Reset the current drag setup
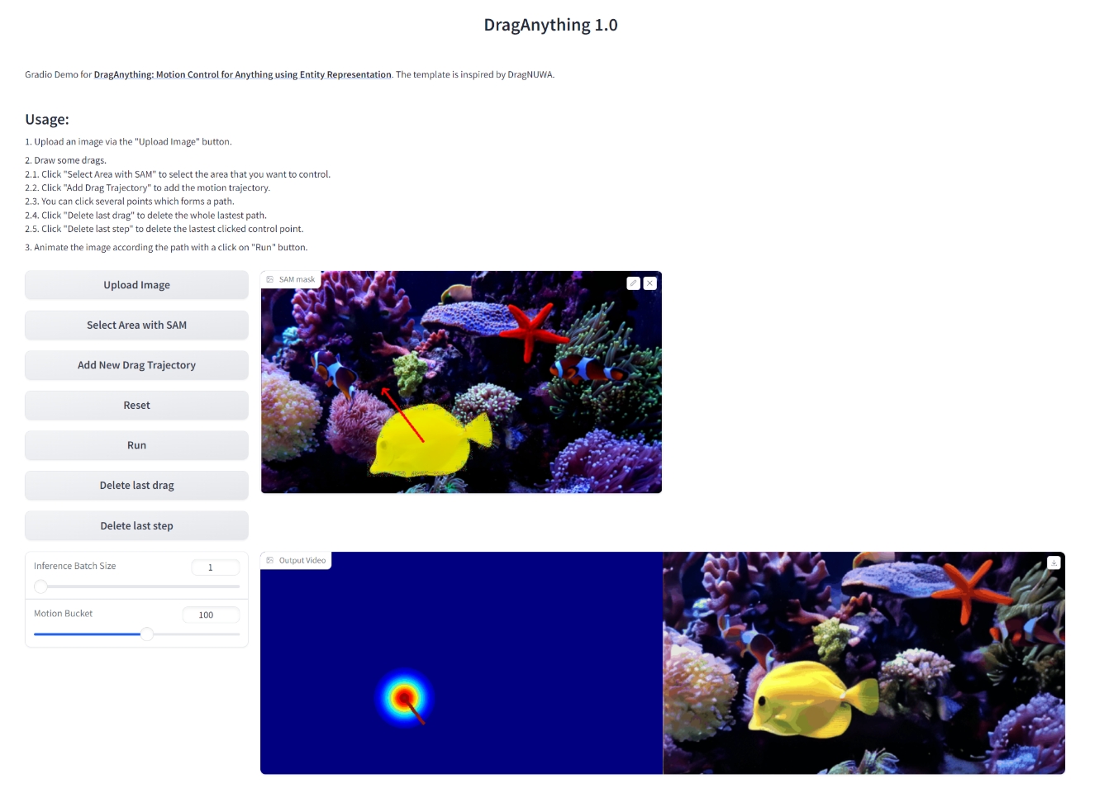 point(136,406)
